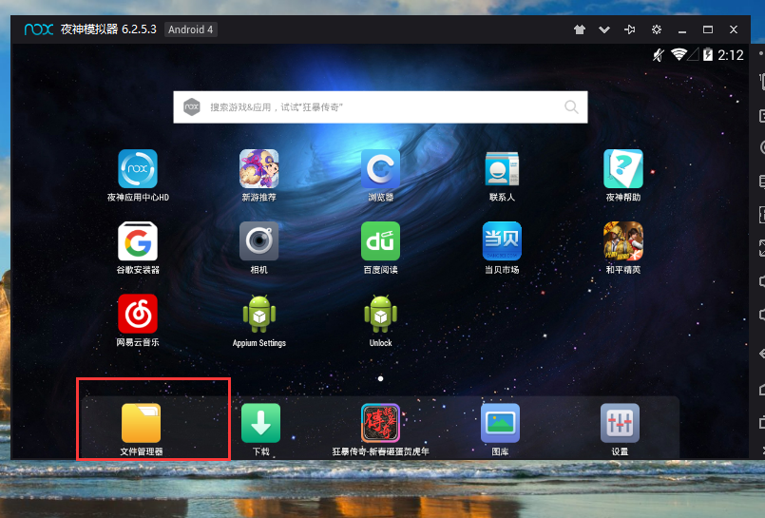Click the magnifier search icon in search bar

571,106
